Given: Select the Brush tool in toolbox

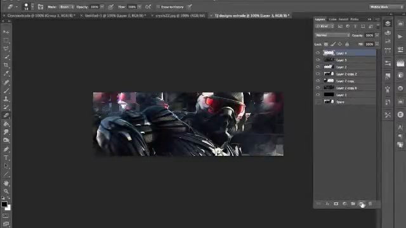Looking at the screenshot, I should [6, 91].
